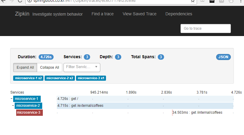Image resolution: width=244 pixels, height=135 pixels.
Task: Click the Services count badge
Action: click(87, 57)
